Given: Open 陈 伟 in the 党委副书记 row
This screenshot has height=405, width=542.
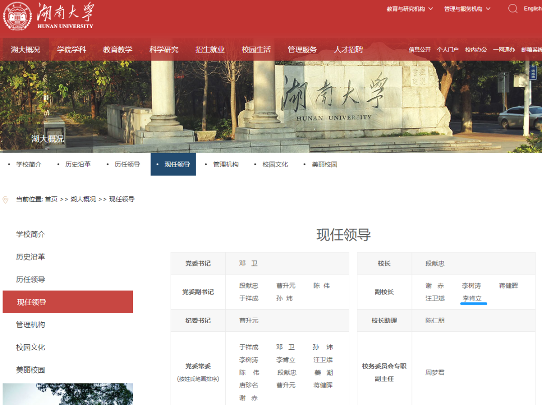Looking at the screenshot, I should click(322, 286).
